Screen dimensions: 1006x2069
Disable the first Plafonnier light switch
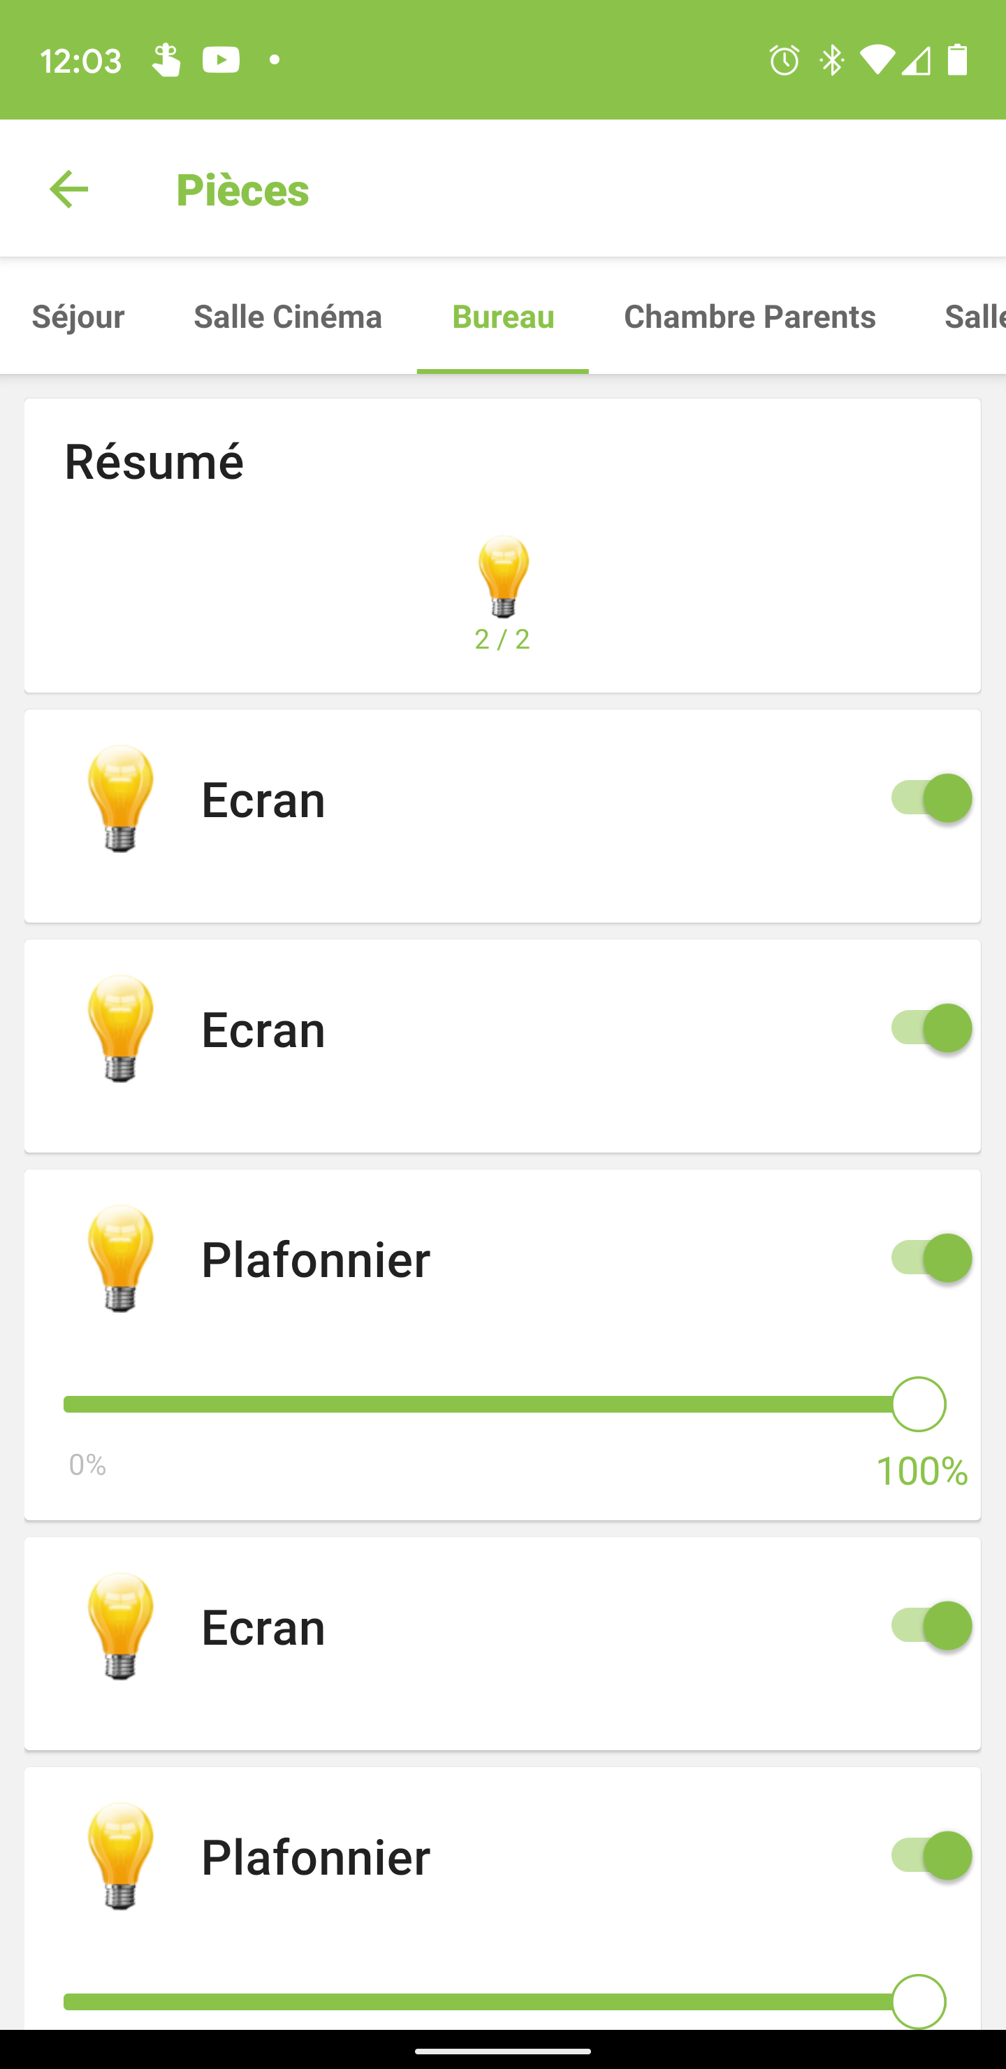pos(930,1257)
